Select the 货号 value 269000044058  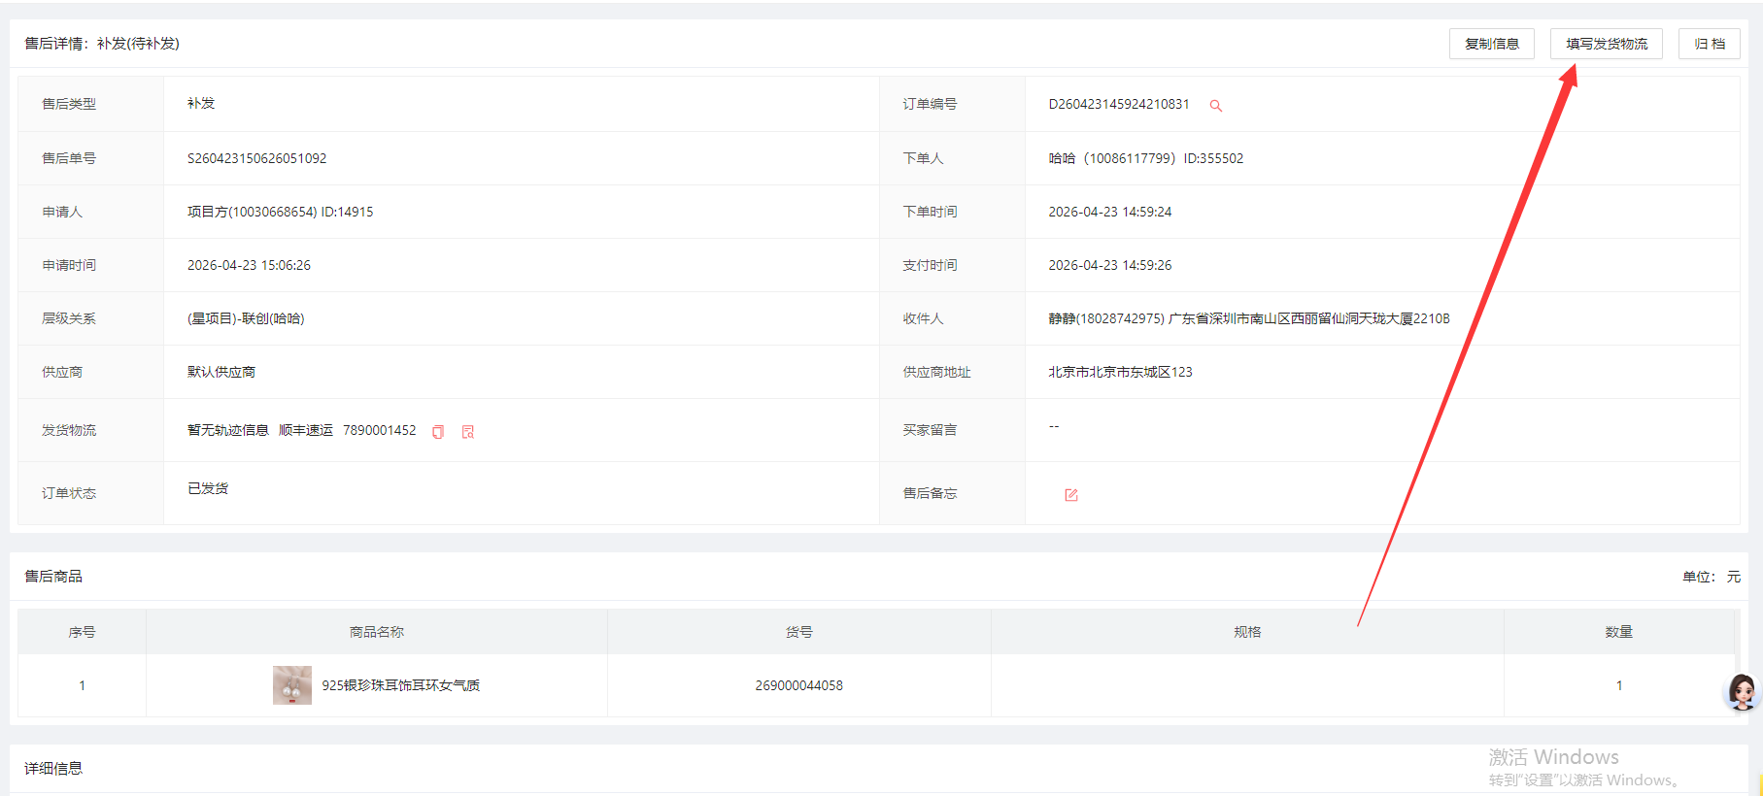[x=799, y=685]
